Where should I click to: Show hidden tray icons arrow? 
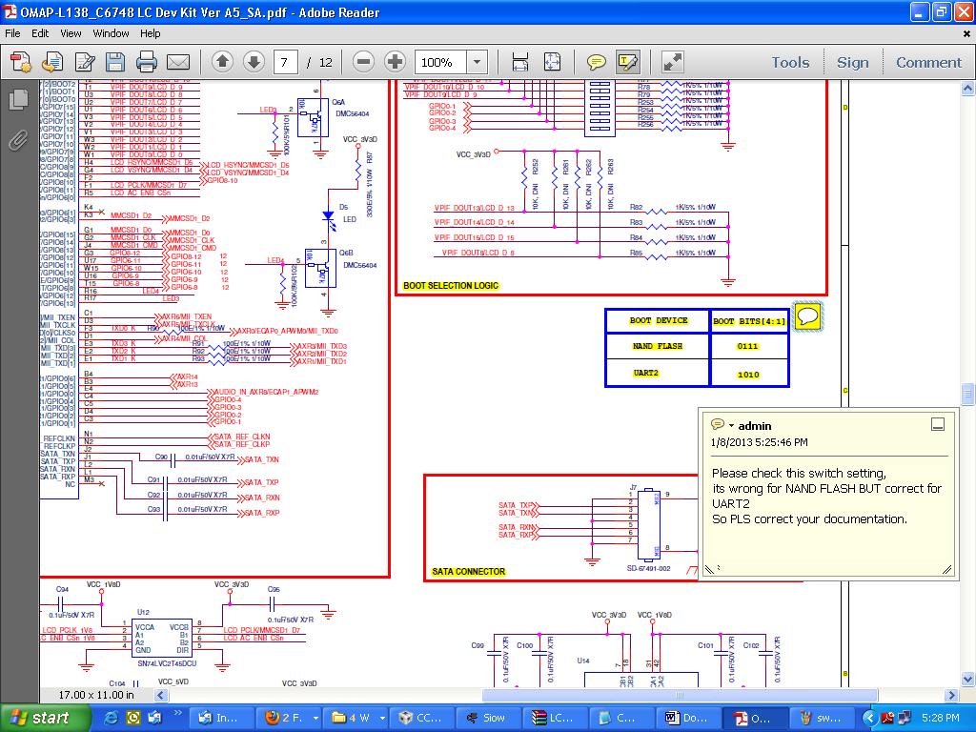(869, 718)
